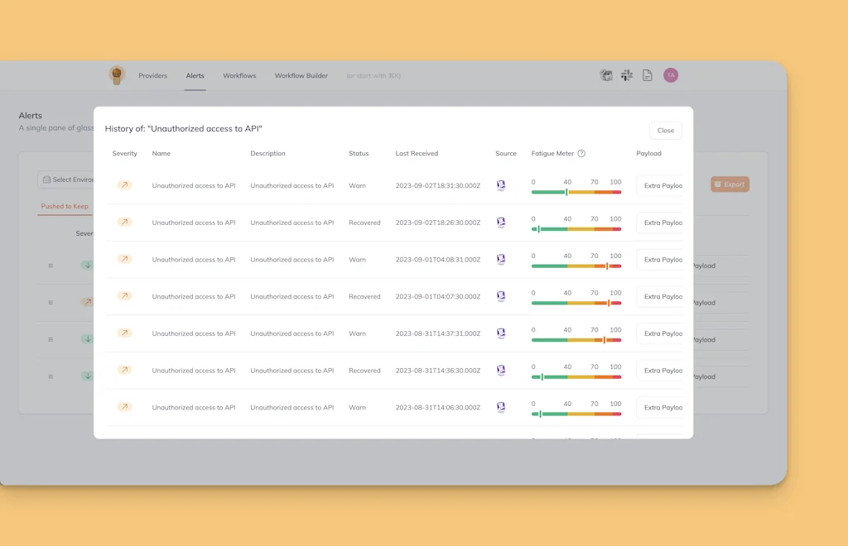Expand Extra Payload for 18:31:30 alert
Image resolution: width=848 pixels, height=546 pixels.
click(662, 186)
